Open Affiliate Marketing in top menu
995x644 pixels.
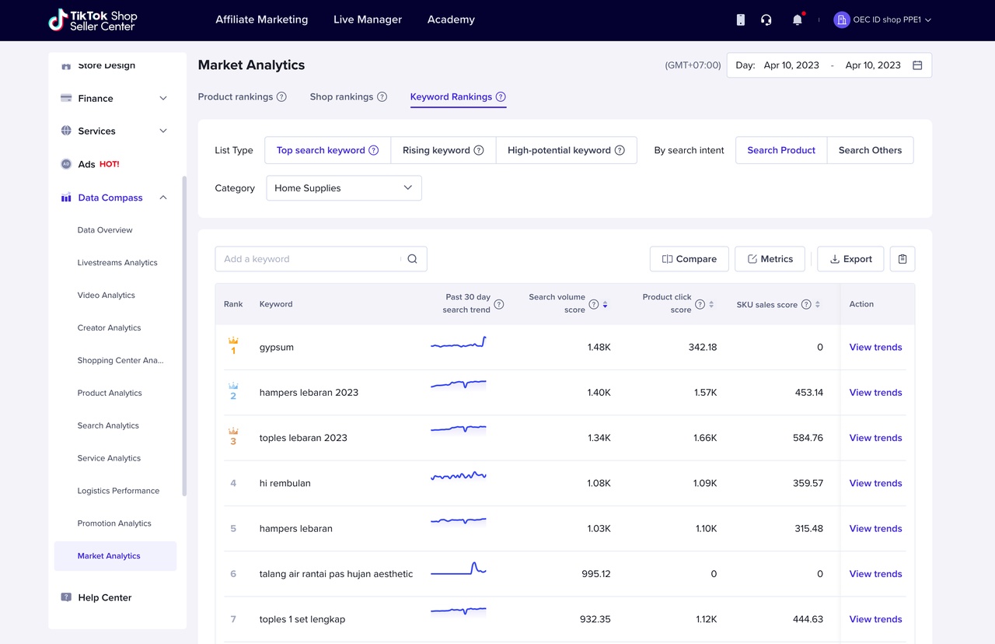261,19
